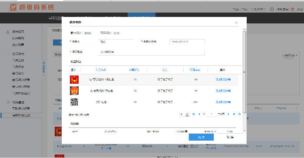Image resolution: width=304 pixels, height=158 pixels.
Task: Open the 导购管理 sidebar section
Action: tap(18, 102)
